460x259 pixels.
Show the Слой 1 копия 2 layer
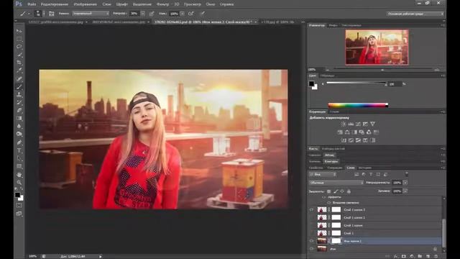pos(311,217)
